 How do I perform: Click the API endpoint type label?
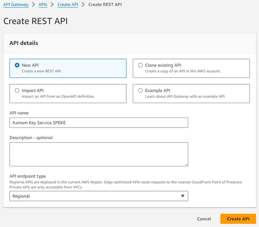27,176
